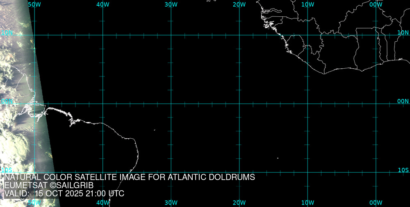Click the 30W longitude label at top
410x207 pixels.
(171, 4)
